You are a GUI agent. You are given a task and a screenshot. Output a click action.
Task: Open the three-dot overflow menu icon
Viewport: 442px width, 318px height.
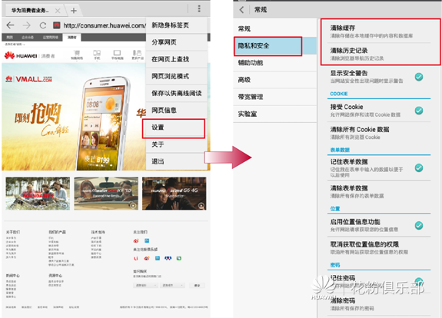point(199,8)
